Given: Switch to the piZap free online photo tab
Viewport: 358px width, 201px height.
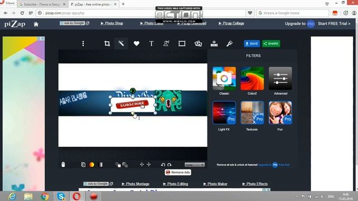Looking at the screenshot, I should coord(93,4).
